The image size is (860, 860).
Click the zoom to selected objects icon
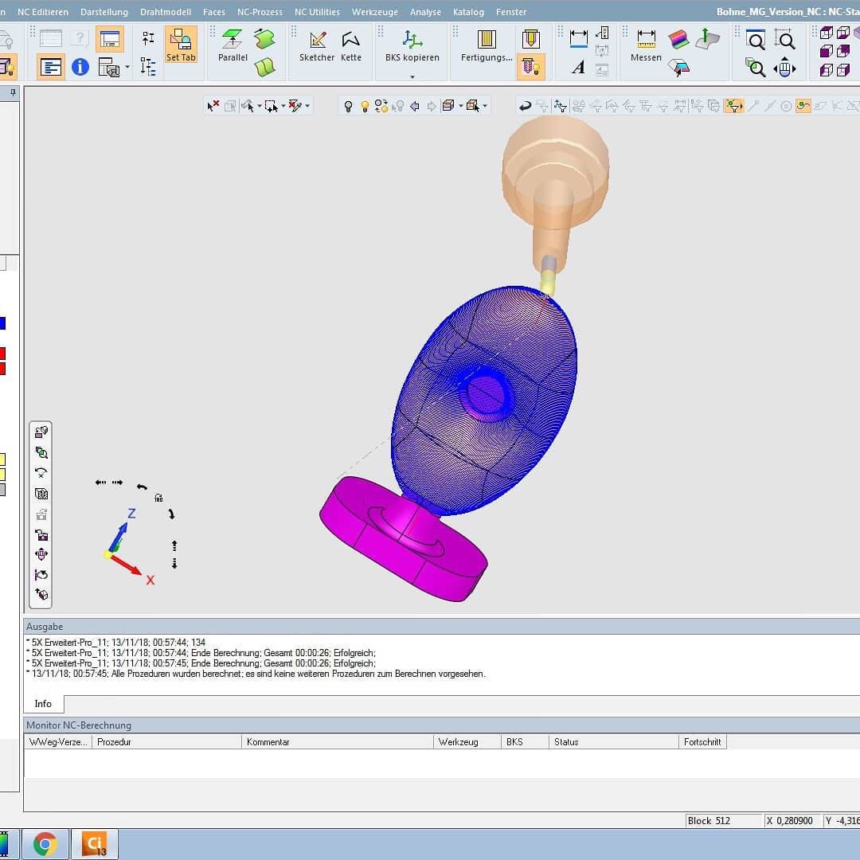click(755, 68)
